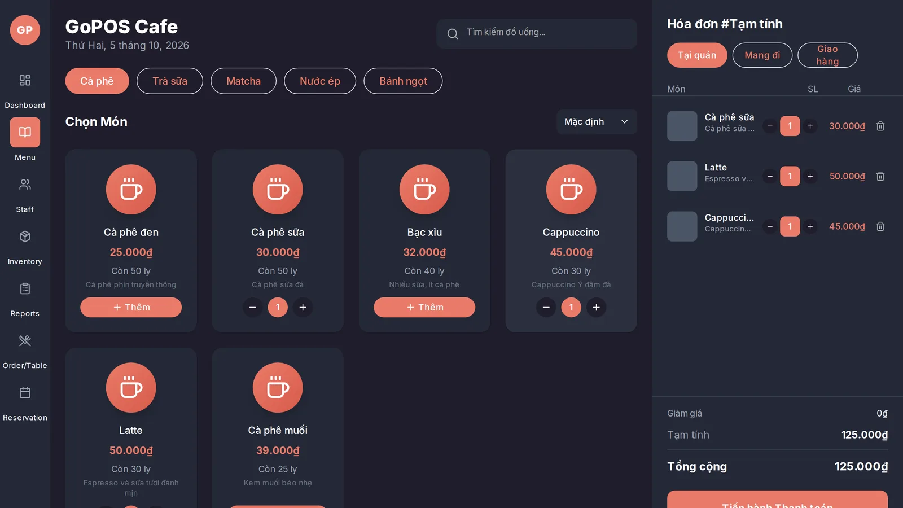Open the Reports clipboard icon
This screenshot has width=903, height=508.
(x=25, y=288)
